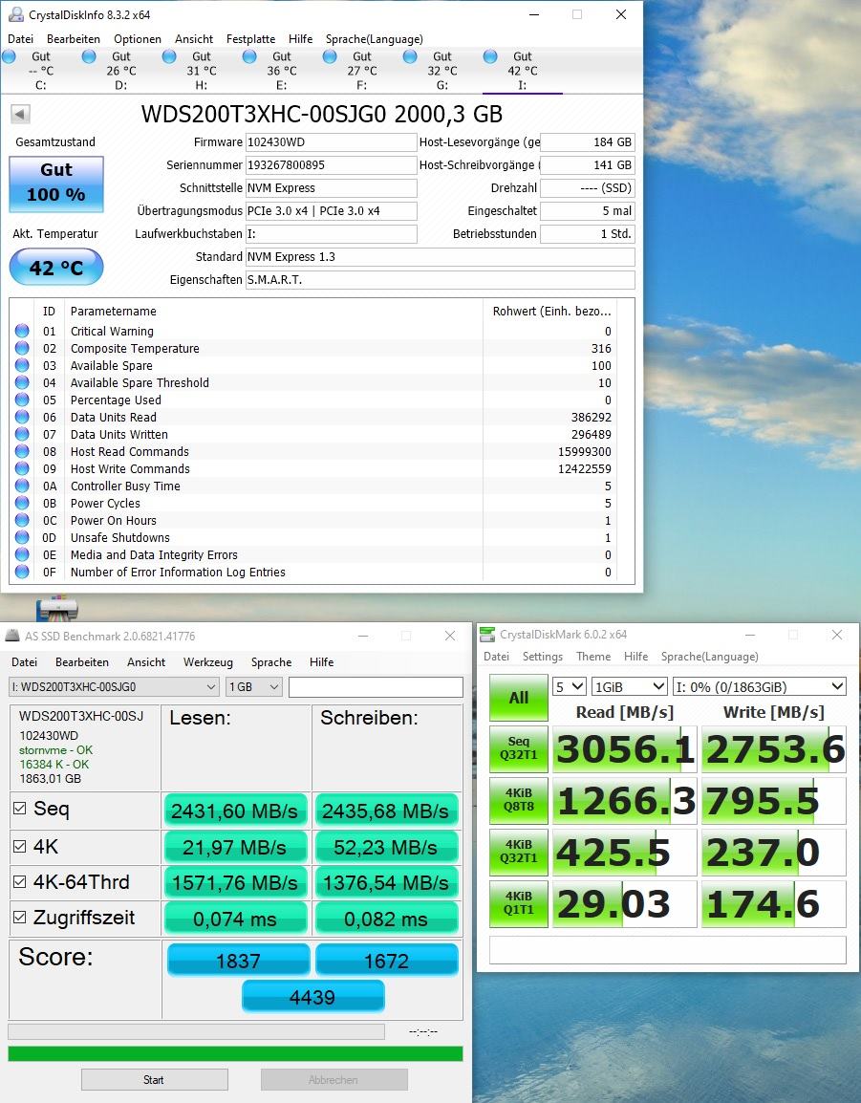
Task: Run the 4KiB Q32T1 test
Action: 519,852
